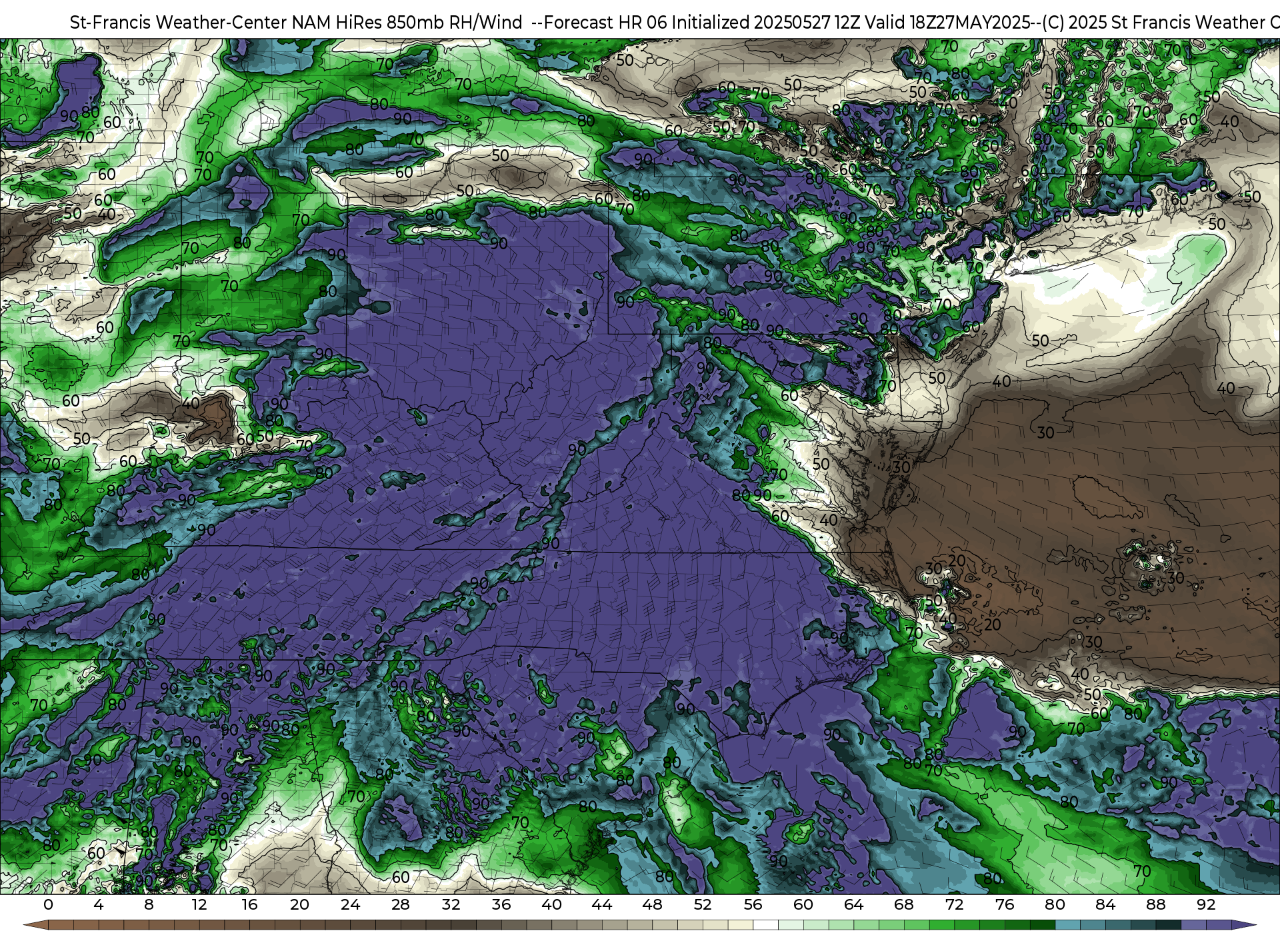Select the white swatch in the colorbar
Screen dimensions: 1280x933
pyautogui.click(x=766, y=926)
